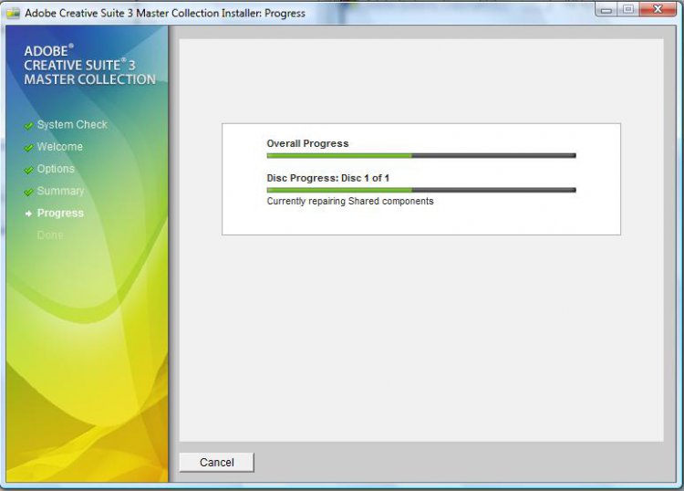The image size is (684, 491).
Task: Click the Adobe Creative Suite 3 Master Collection heading
Action: tap(90, 65)
